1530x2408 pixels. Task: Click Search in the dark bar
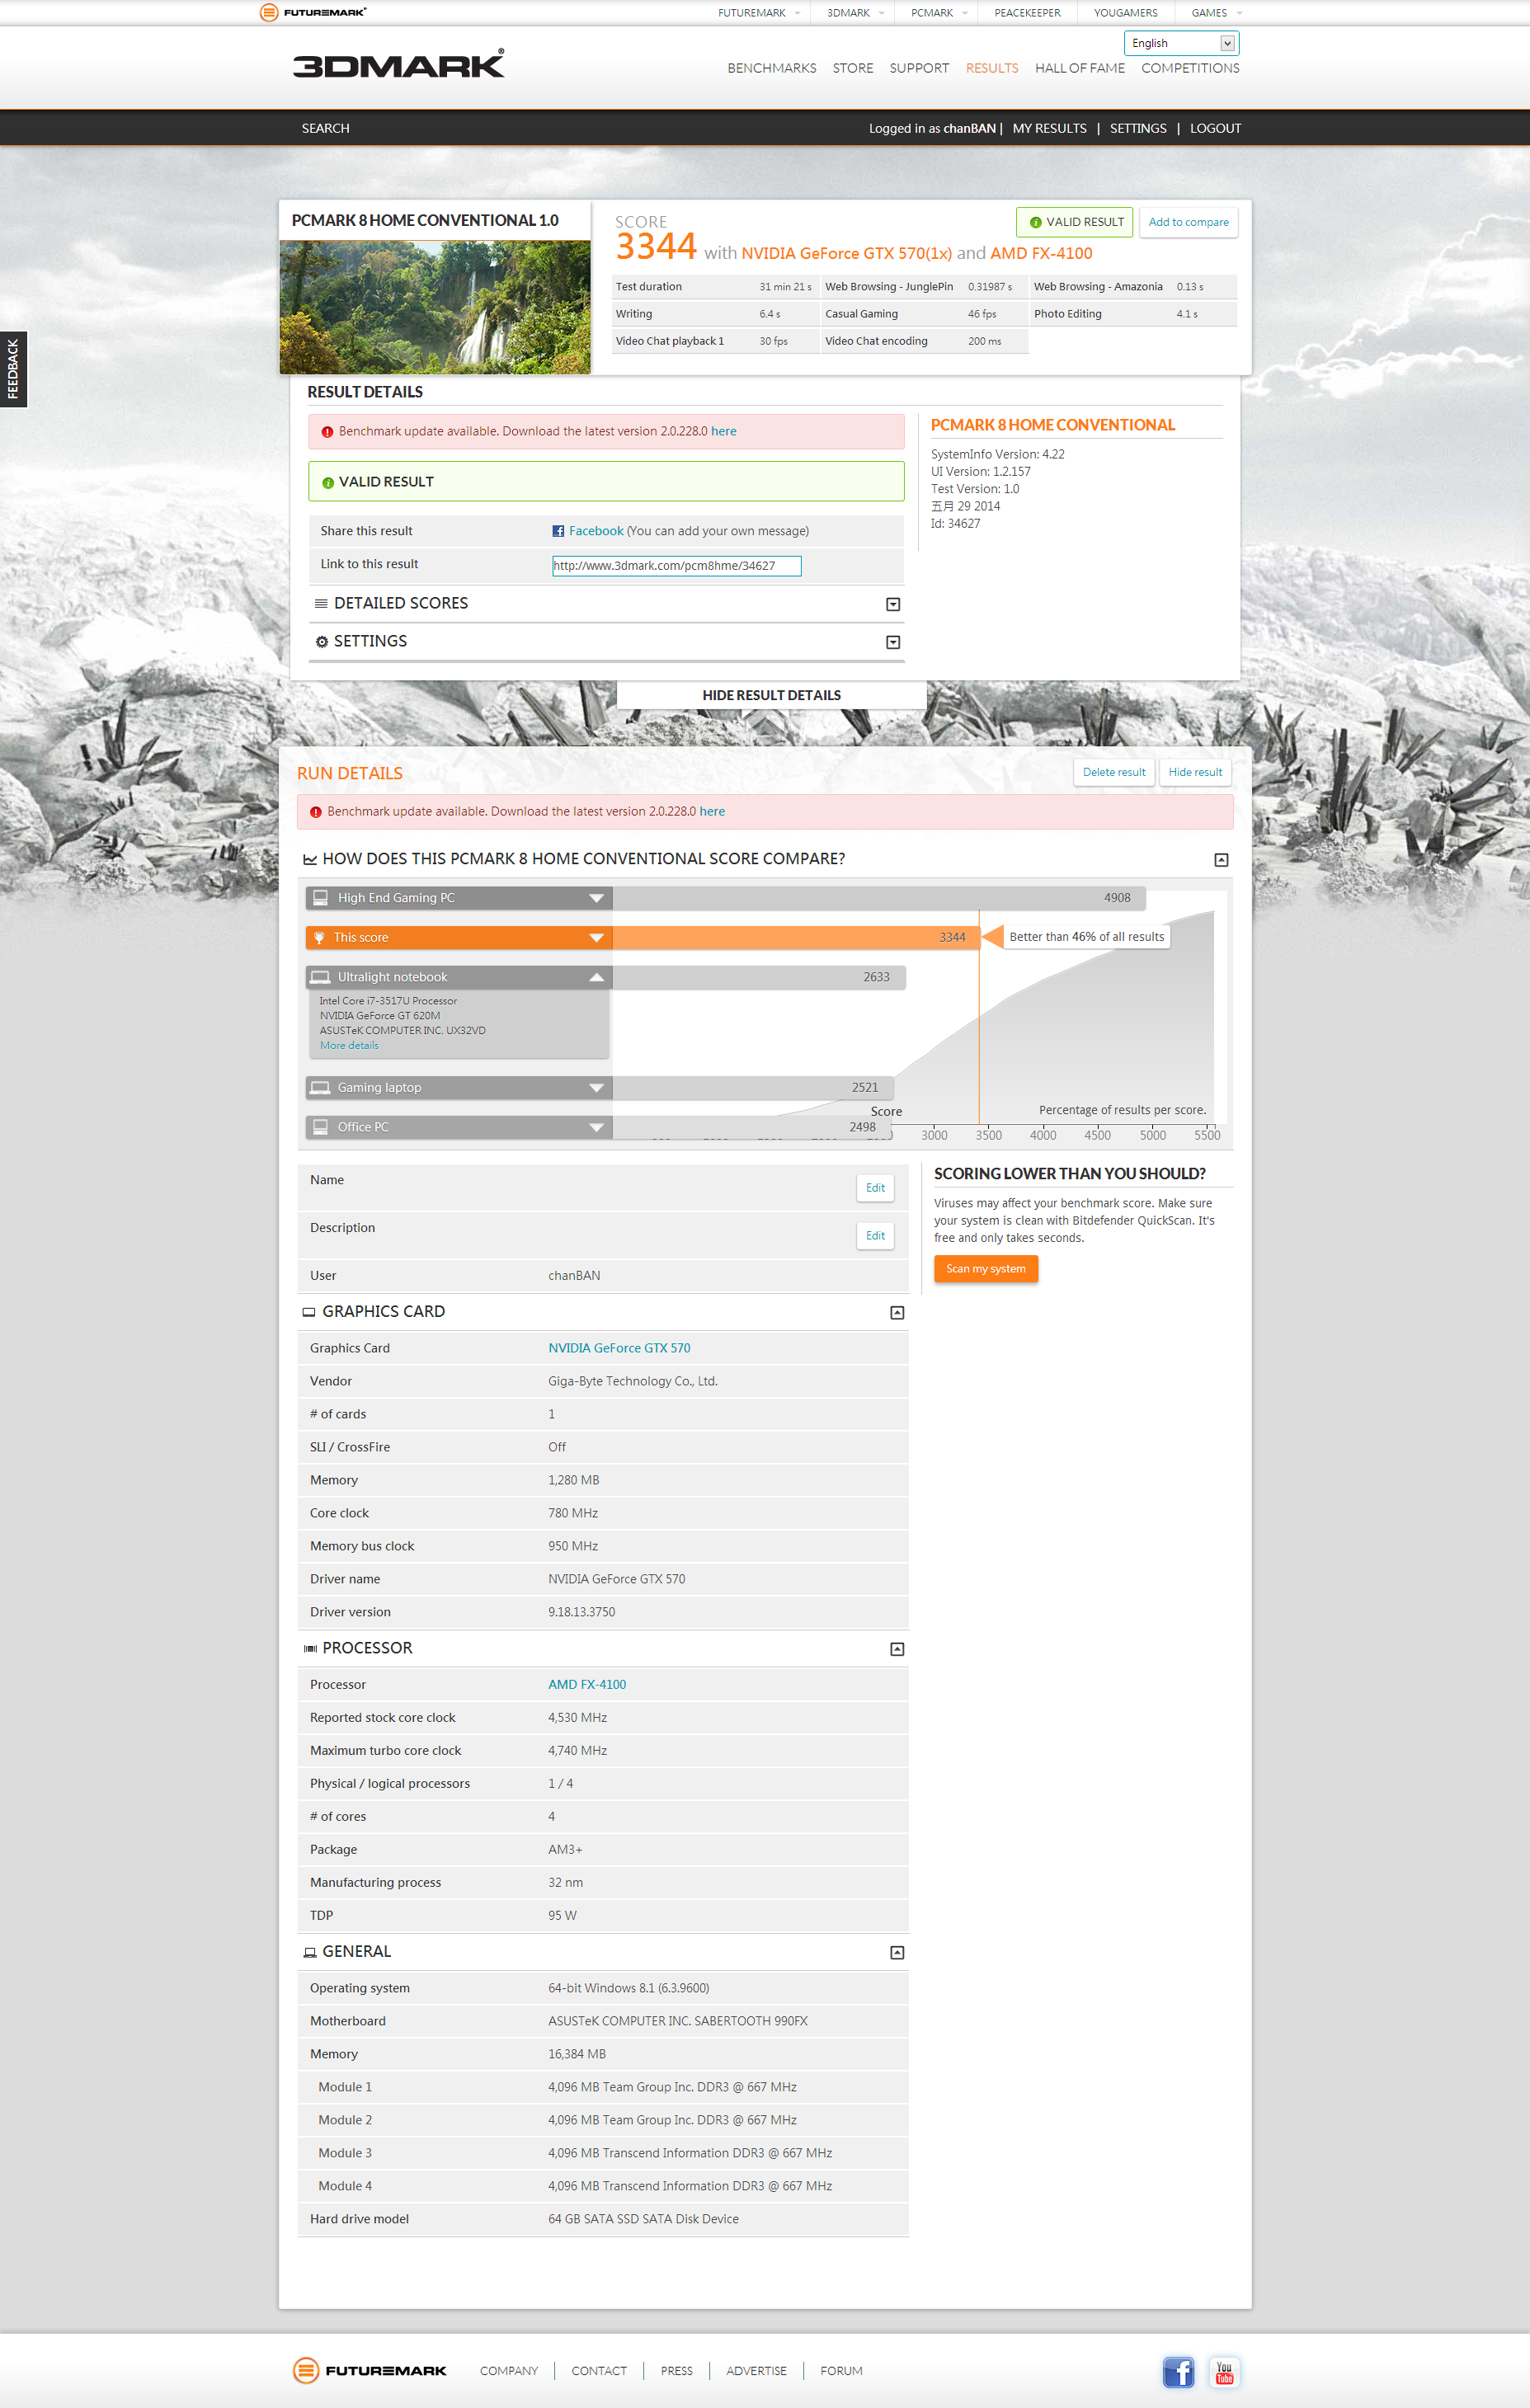click(325, 128)
